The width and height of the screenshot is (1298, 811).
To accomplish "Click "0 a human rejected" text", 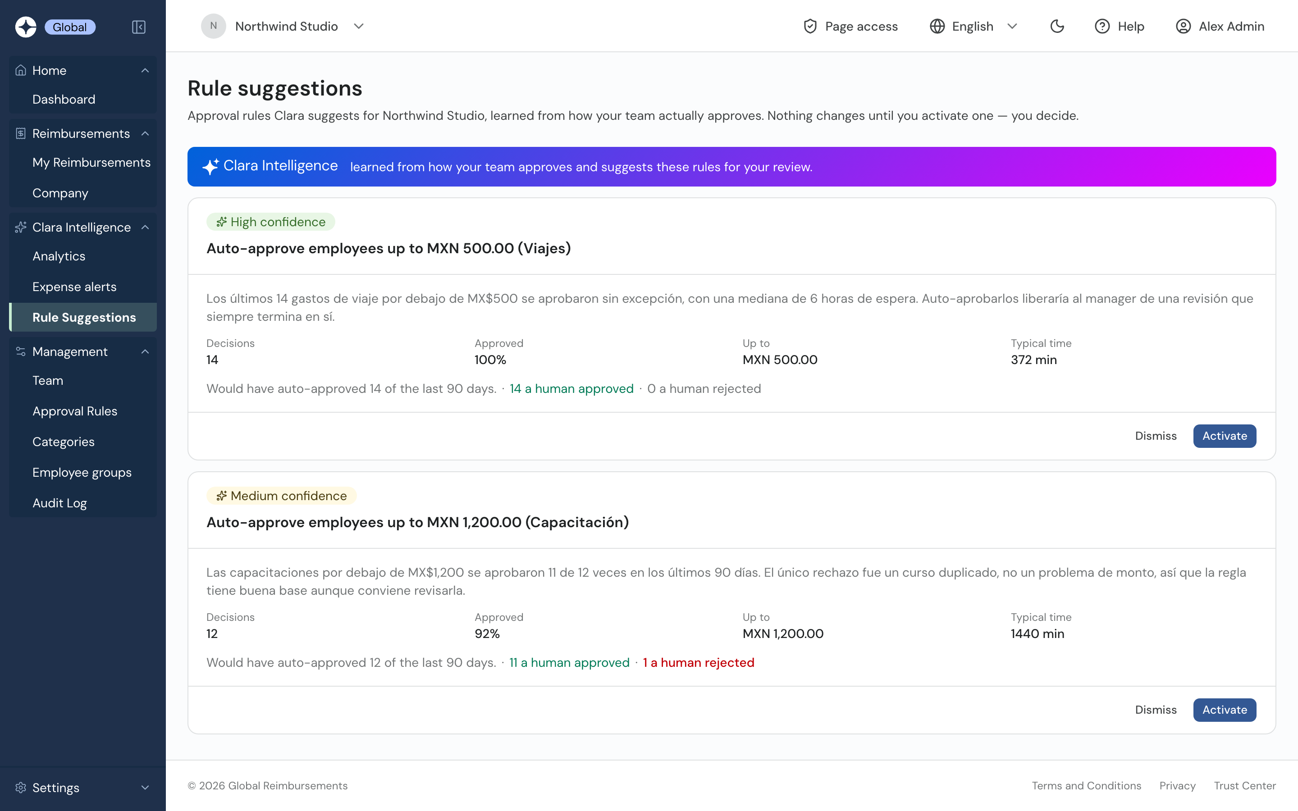I will coord(704,389).
